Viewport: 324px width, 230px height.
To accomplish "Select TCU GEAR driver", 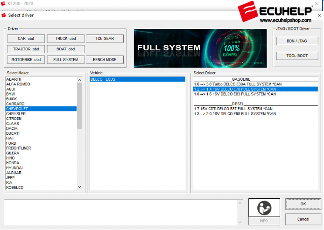I will (x=105, y=39).
